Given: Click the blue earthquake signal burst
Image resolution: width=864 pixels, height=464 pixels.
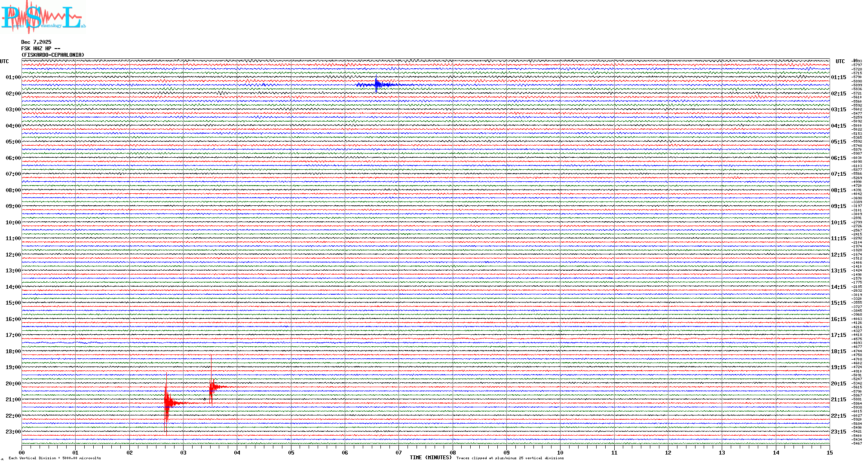Looking at the screenshot, I should tap(377, 85).
